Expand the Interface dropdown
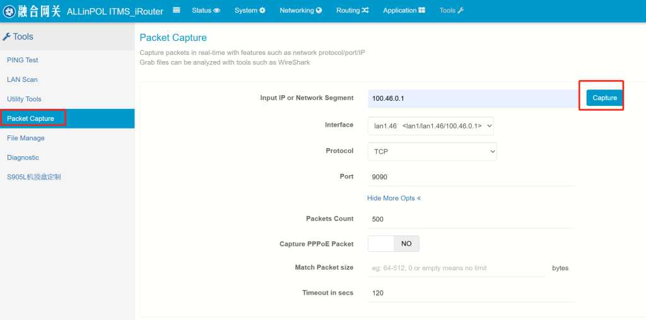Viewport: 646px width, 320px height. click(x=430, y=126)
